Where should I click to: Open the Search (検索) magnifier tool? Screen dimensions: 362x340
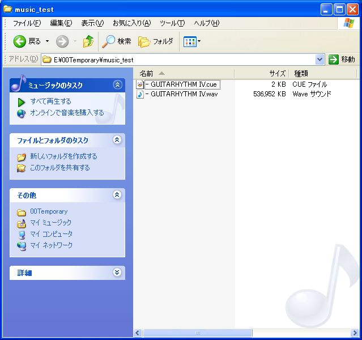click(117, 41)
